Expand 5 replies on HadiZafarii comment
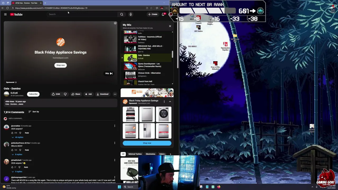Viewport: 338px width, 190px height. [17, 172]
